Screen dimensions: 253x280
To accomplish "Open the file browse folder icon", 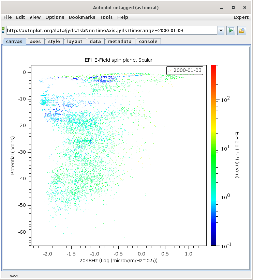I will coord(242,30).
